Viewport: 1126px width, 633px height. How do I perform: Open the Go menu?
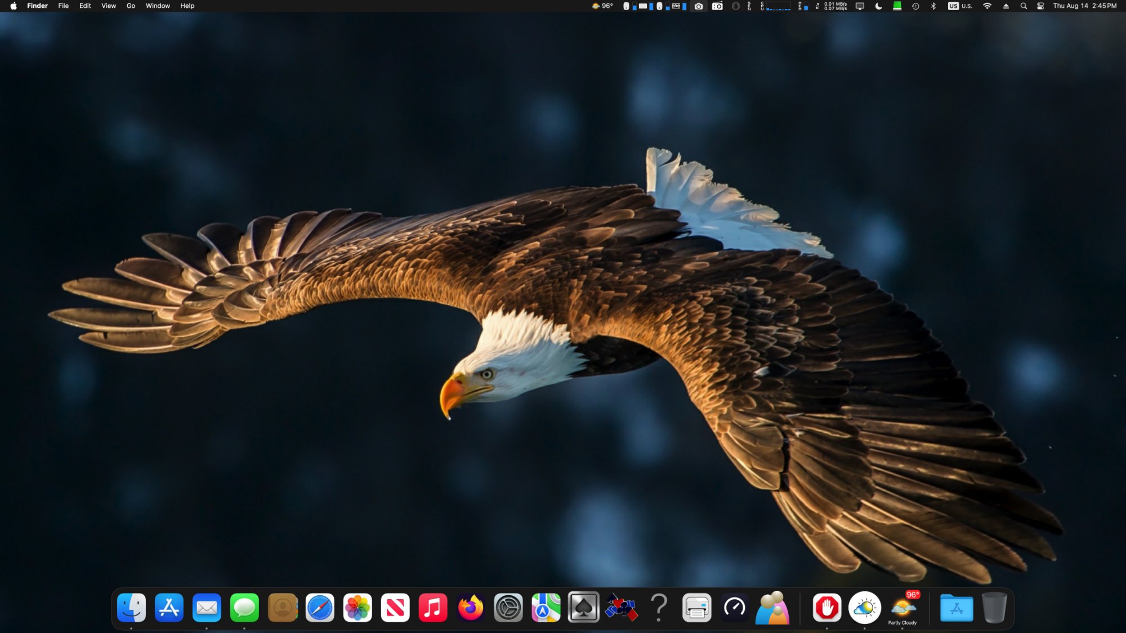click(131, 6)
